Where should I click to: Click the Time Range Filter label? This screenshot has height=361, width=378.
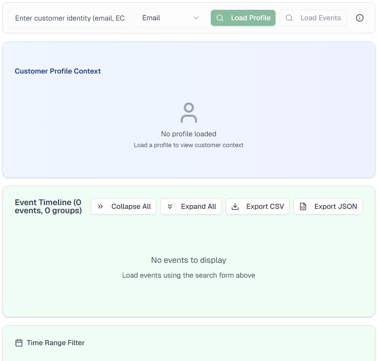pos(56,343)
